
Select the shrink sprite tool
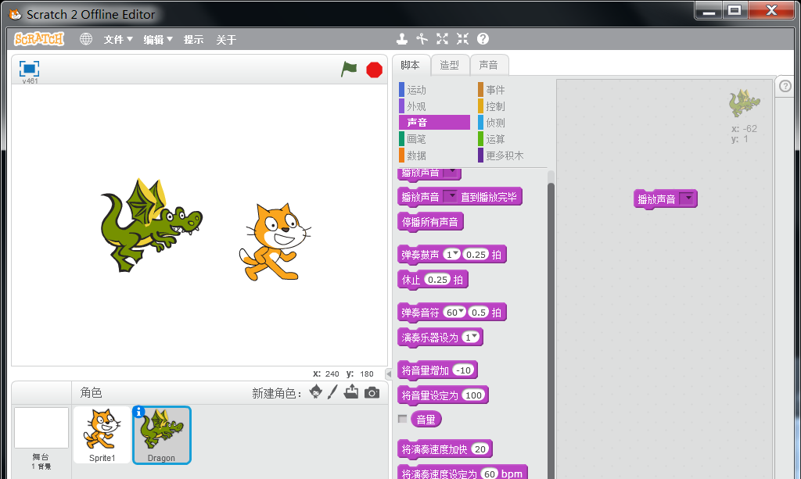point(463,39)
